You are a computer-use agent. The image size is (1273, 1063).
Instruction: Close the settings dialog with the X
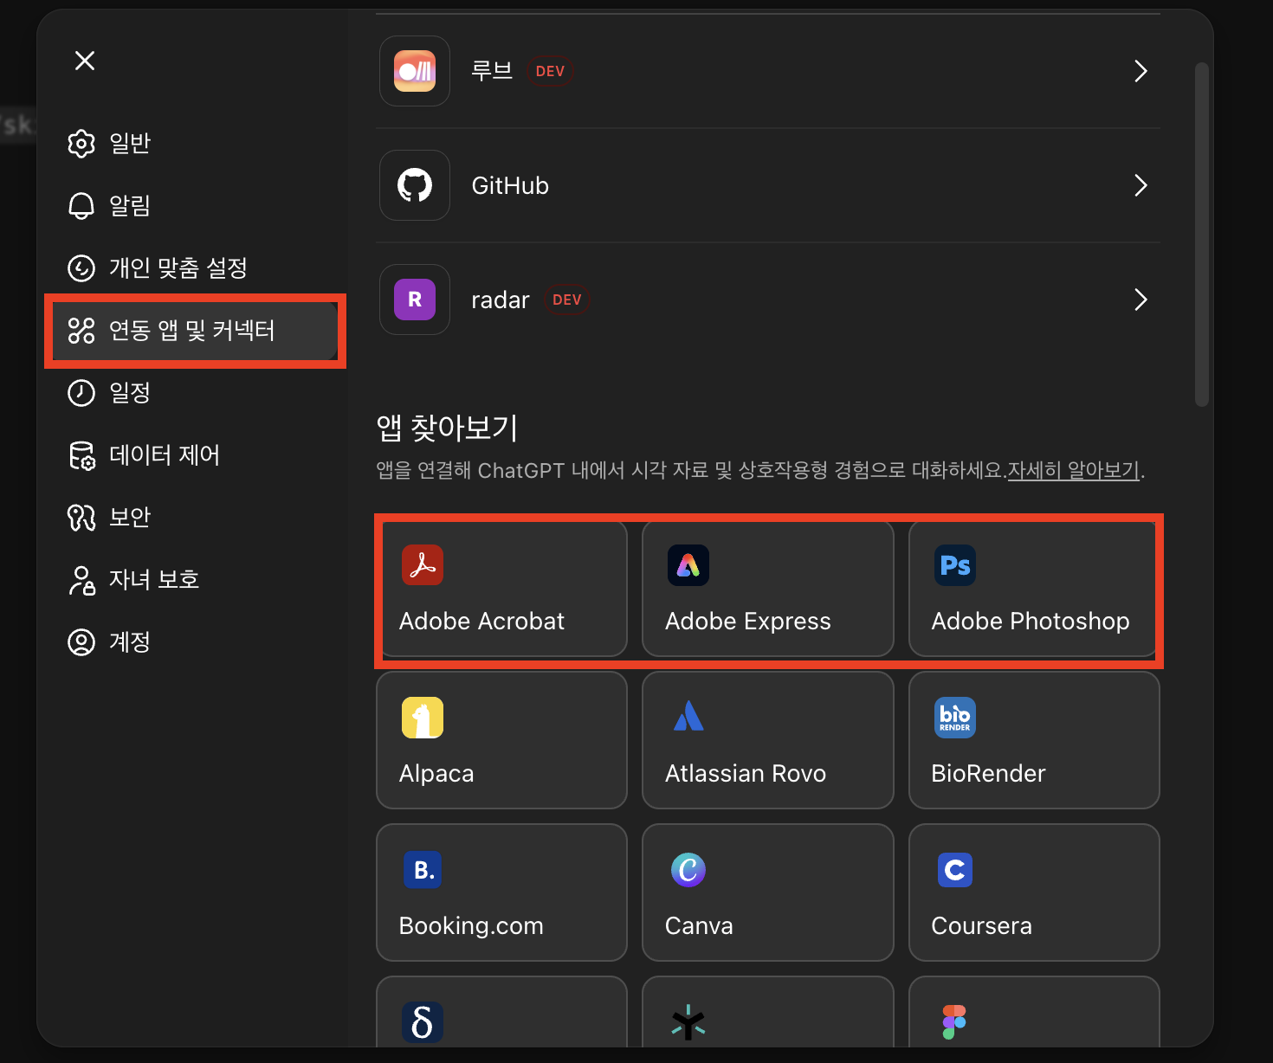click(x=85, y=61)
